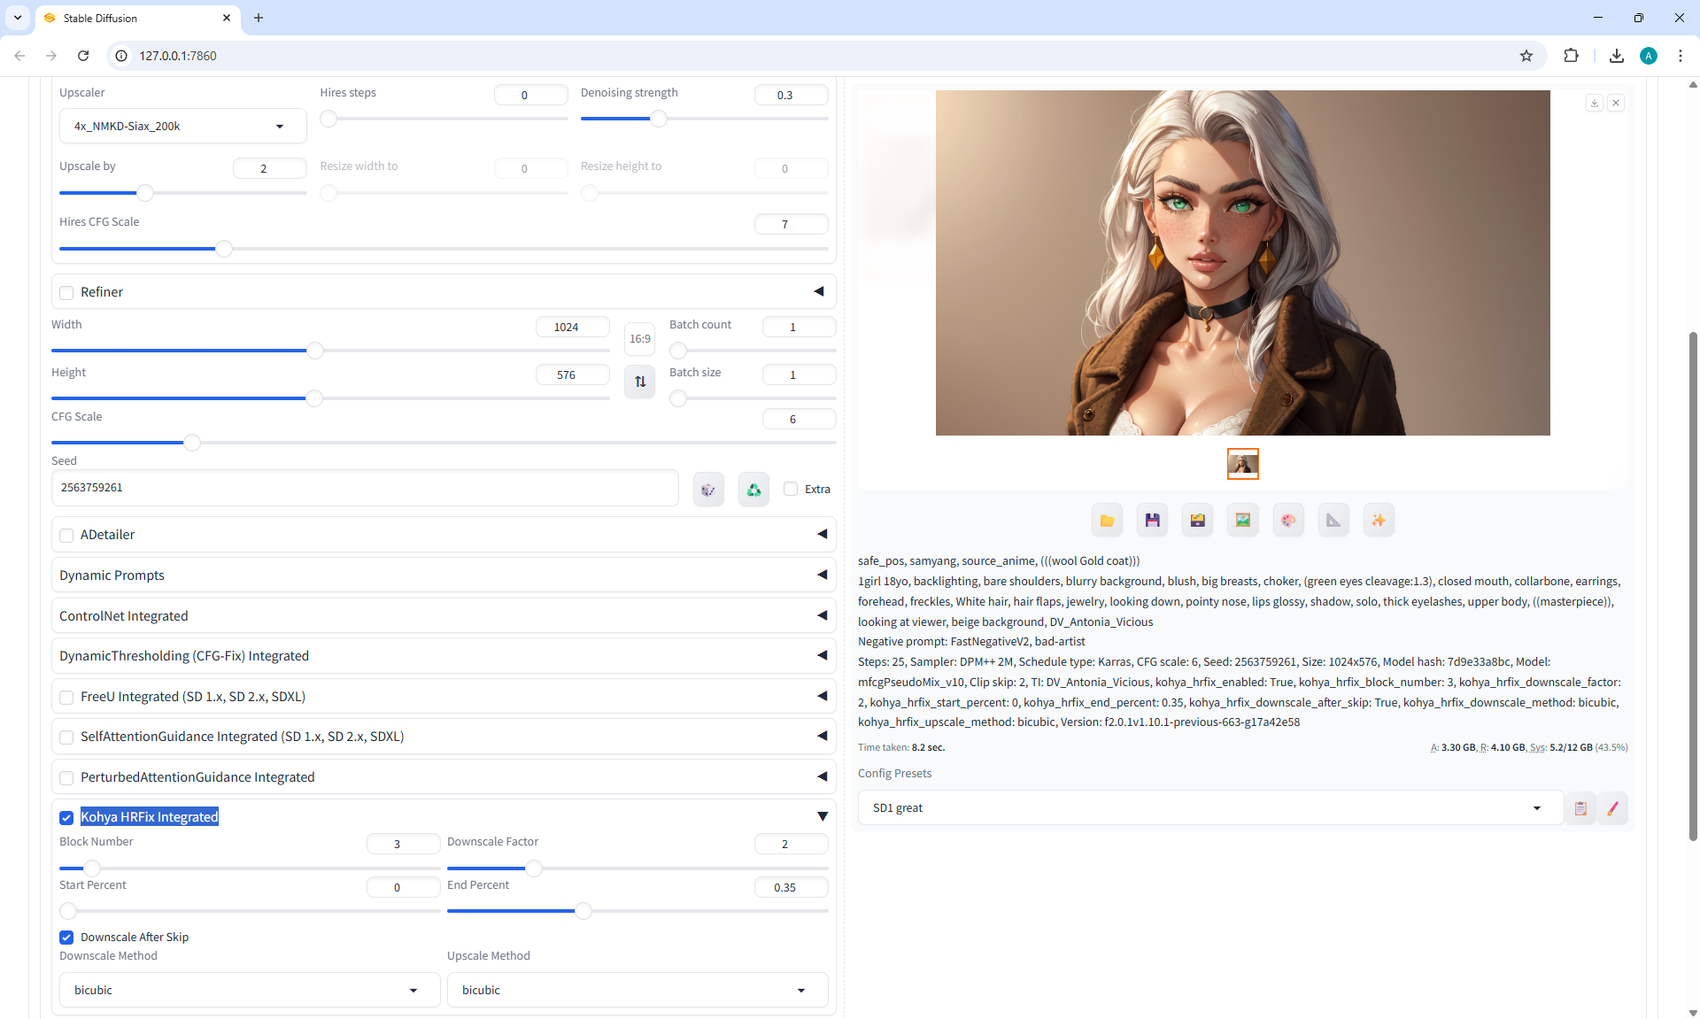Send to extras triangle ruler icon

coord(1333,521)
